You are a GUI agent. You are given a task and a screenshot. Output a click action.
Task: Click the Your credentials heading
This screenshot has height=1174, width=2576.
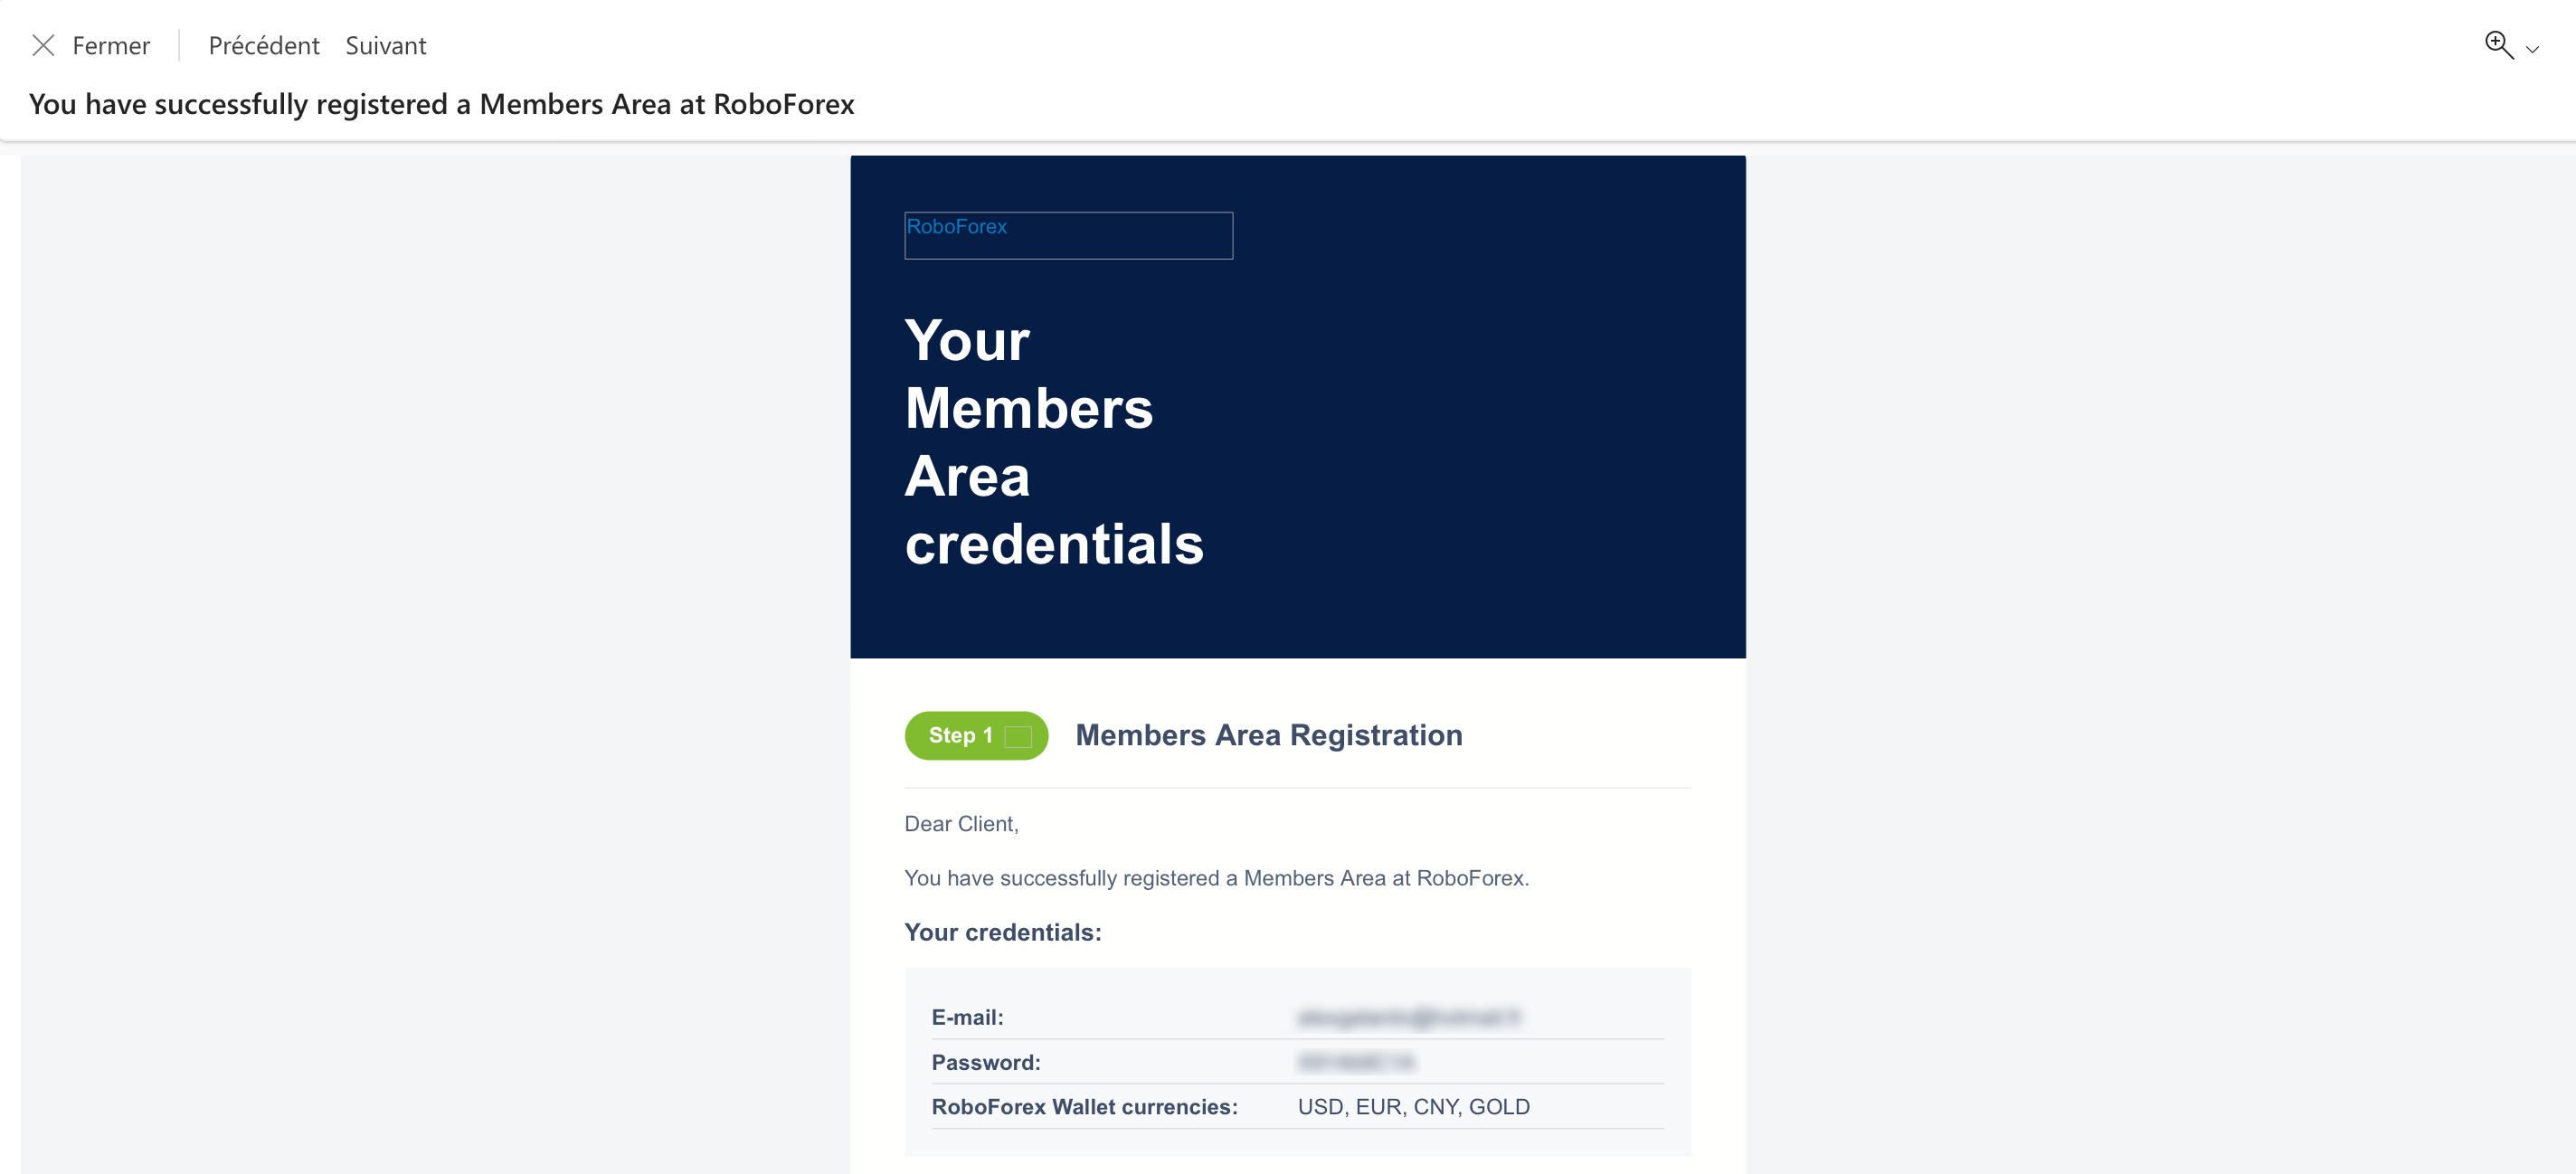point(1003,932)
